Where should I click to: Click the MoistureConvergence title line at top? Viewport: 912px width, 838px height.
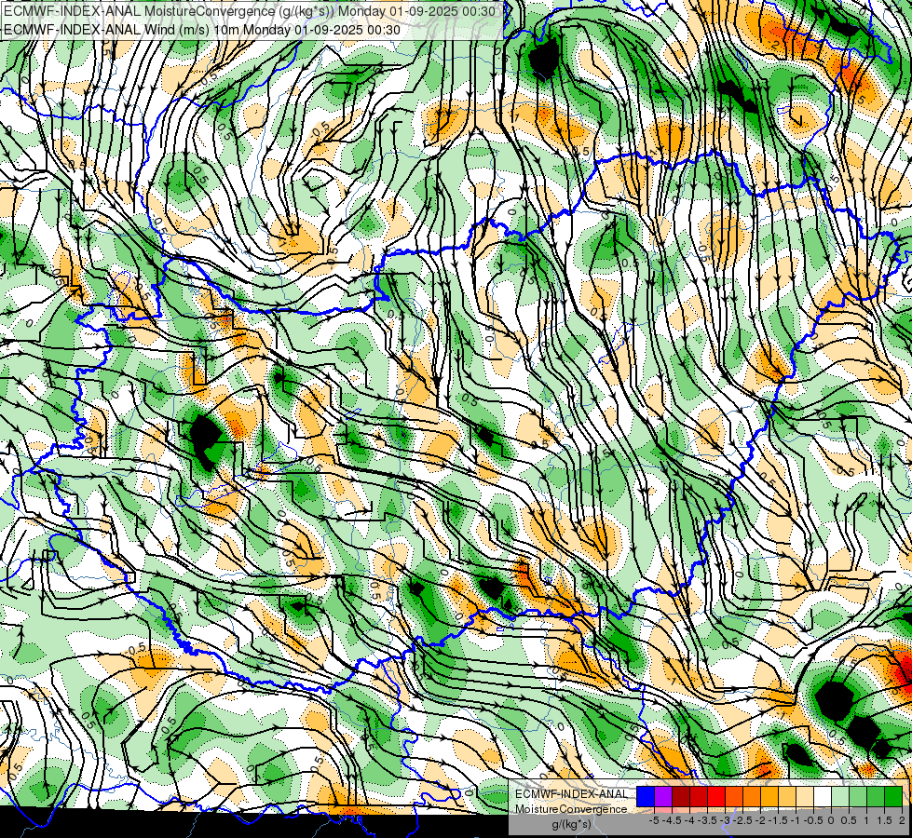(x=250, y=11)
